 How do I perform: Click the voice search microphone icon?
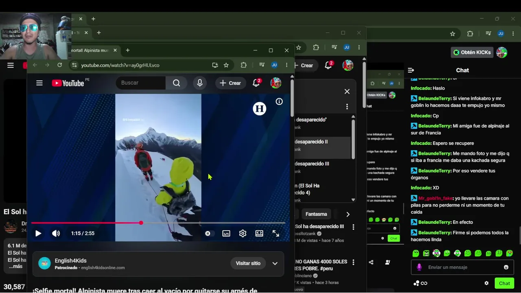pos(199,83)
